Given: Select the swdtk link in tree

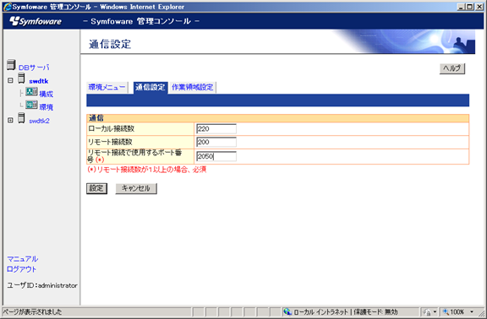Looking at the screenshot, I should click(39, 81).
